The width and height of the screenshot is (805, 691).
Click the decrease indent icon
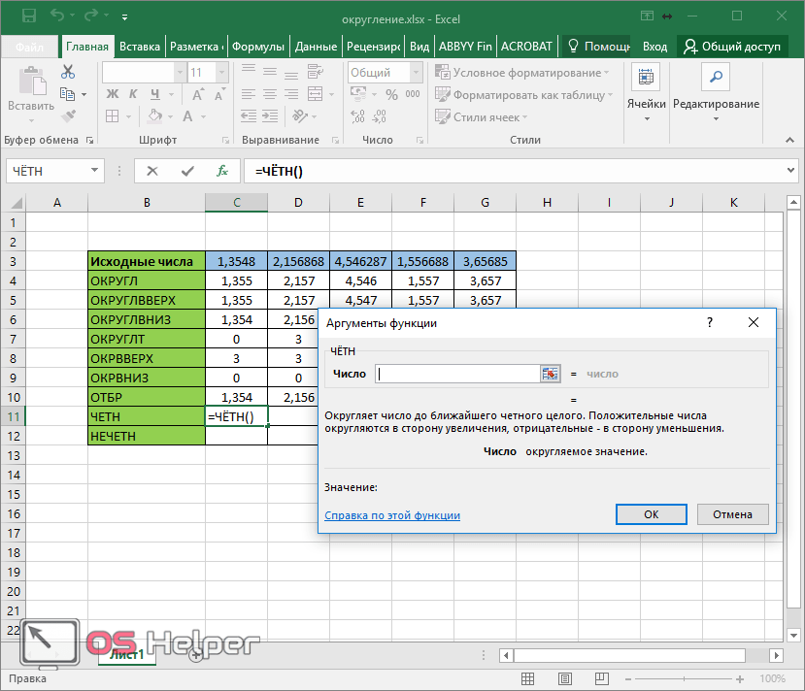coord(249,116)
